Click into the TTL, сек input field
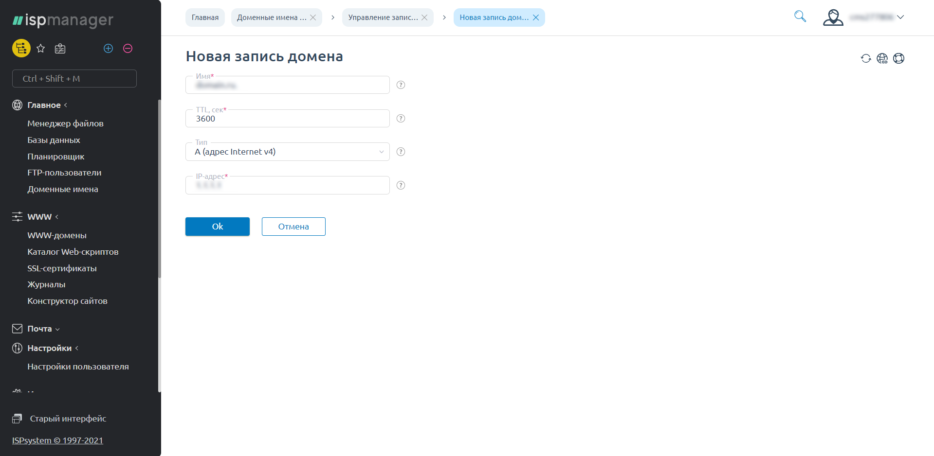Viewport: 934px width, 456px height. 287,119
